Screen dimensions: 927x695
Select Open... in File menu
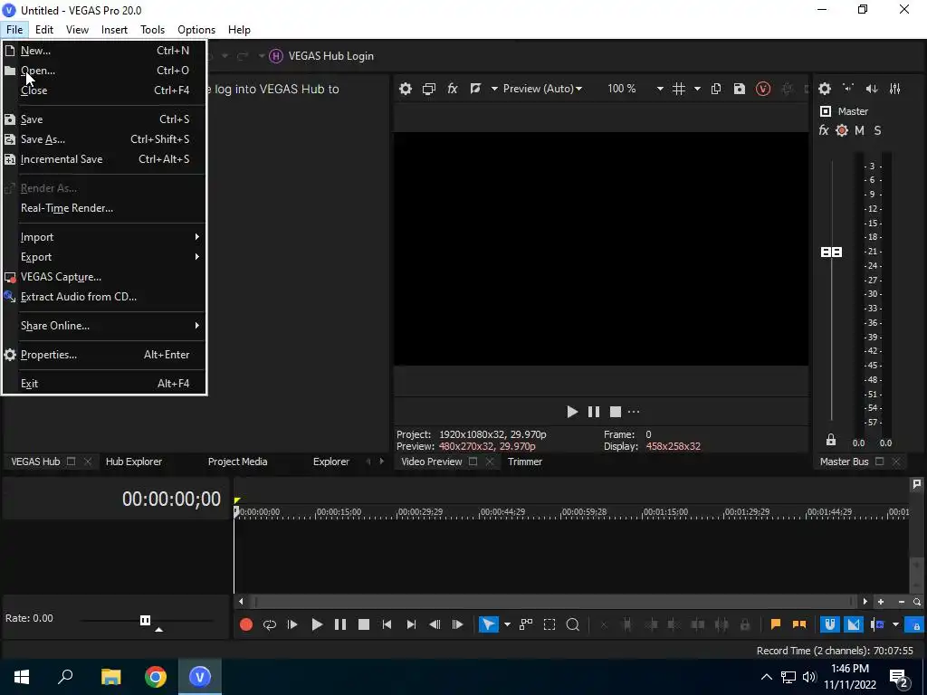(104, 71)
